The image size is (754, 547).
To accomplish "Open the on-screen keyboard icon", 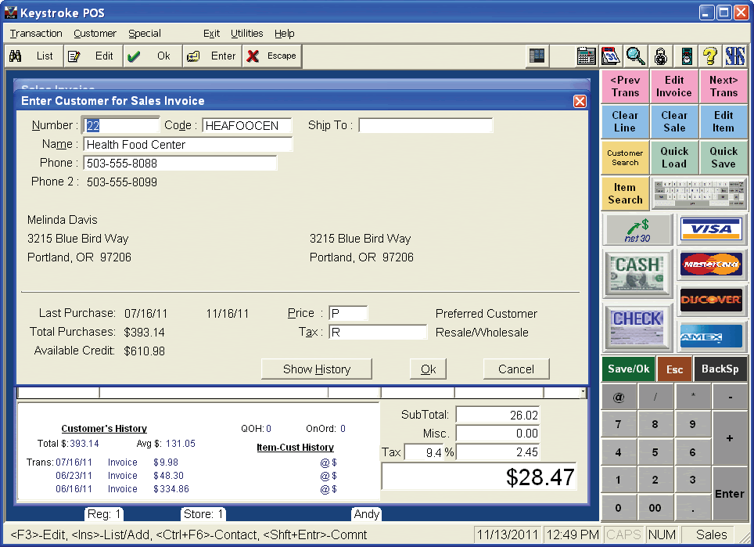I will coord(699,193).
